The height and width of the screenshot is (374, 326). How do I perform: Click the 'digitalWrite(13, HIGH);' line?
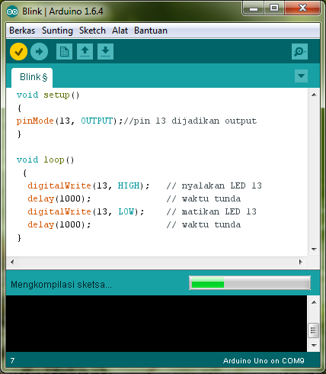point(88,185)
